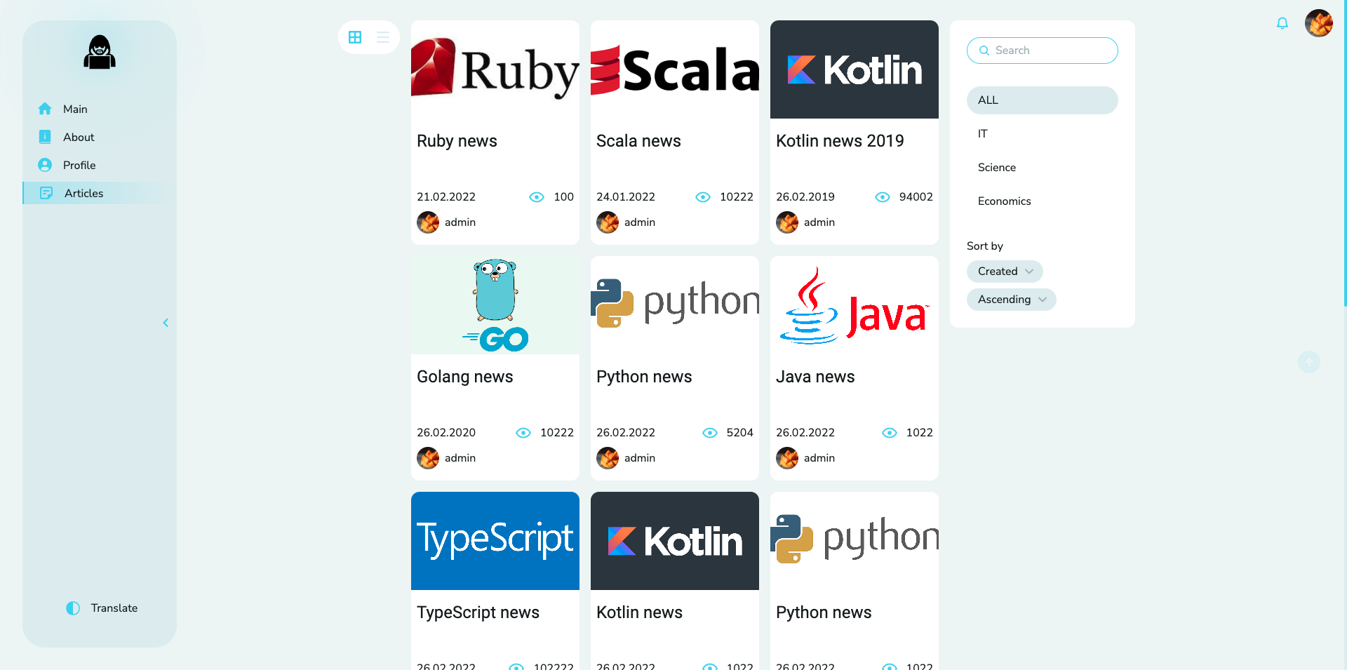
Task: Click admin avatar on Scala news card
Action: [608, 222]
